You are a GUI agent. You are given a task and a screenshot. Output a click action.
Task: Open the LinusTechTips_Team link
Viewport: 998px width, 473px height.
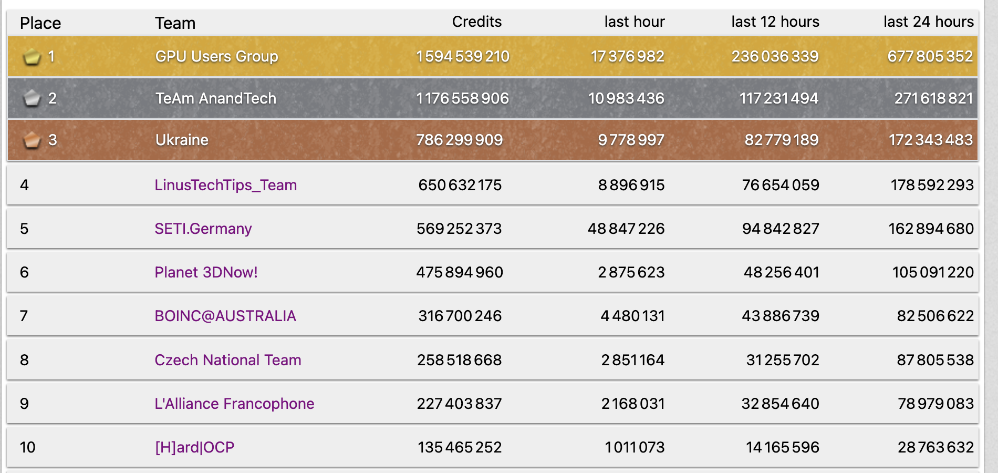tap(225, 185)
